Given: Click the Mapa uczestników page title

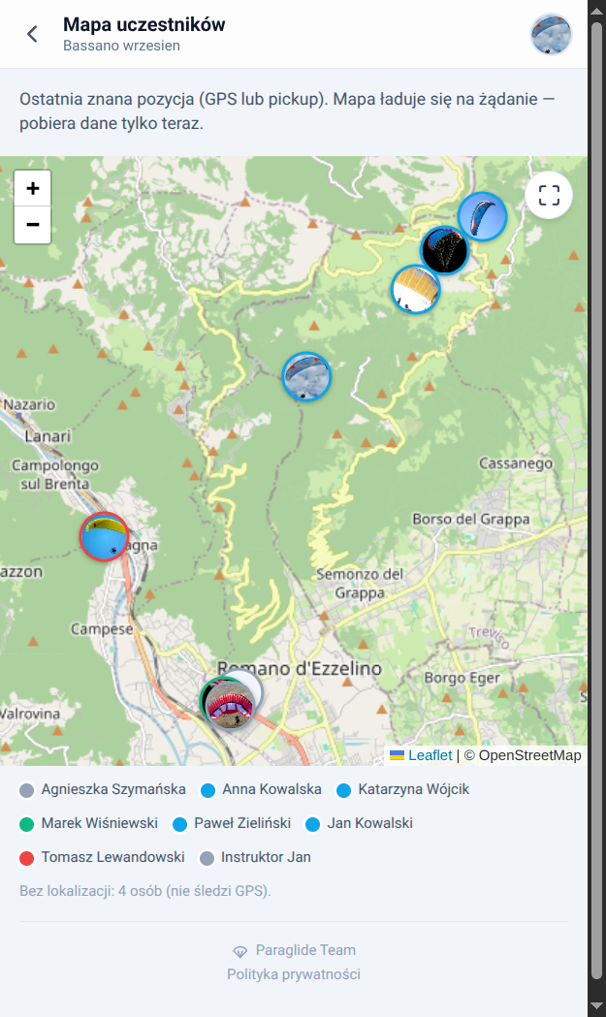Looking at the screenshot, I should [x=144, y=24].
